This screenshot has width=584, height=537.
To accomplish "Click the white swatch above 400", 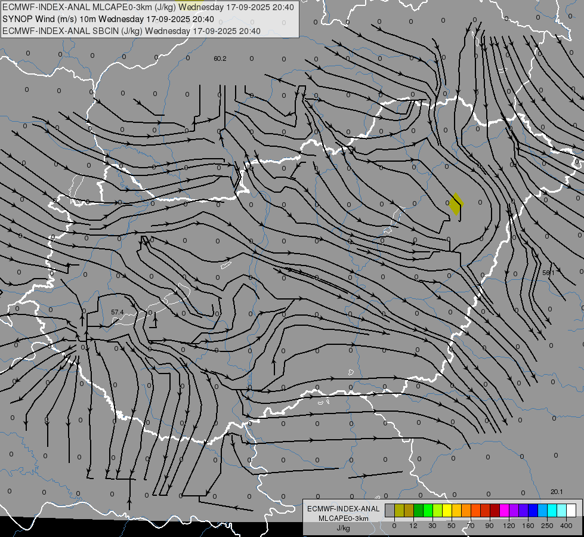I will point(571,510).
